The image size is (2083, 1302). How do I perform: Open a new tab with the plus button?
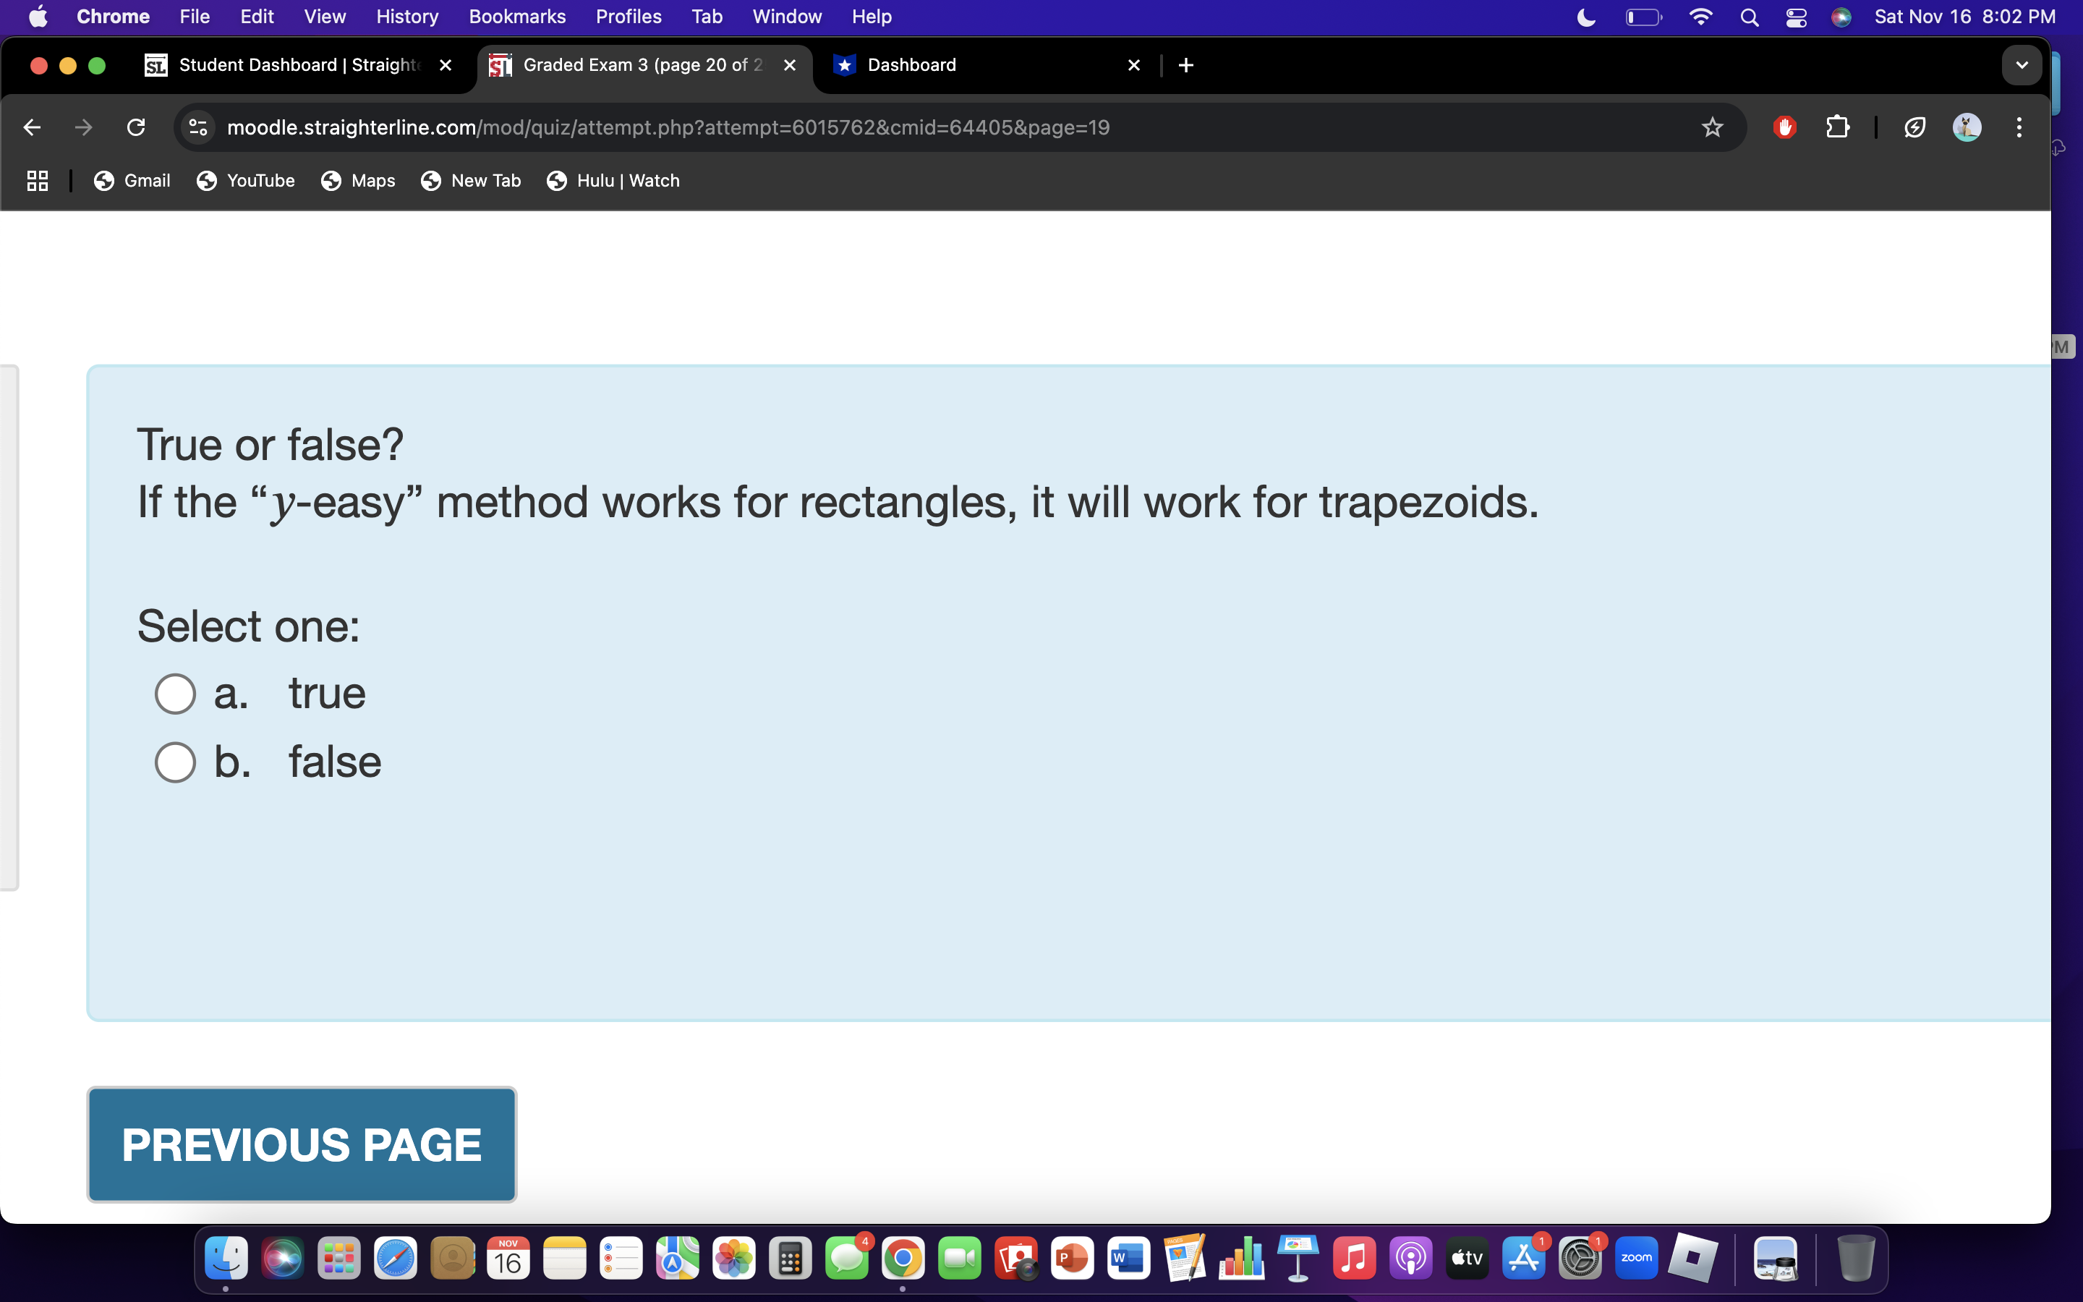coord(1185,64)
